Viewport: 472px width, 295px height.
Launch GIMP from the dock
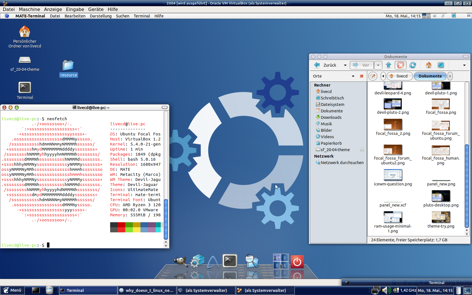[180, 261]
